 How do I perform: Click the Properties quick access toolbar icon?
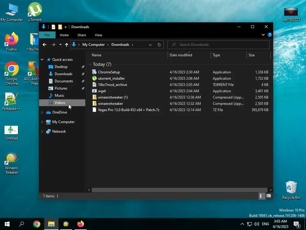click(x=53, y=27)
